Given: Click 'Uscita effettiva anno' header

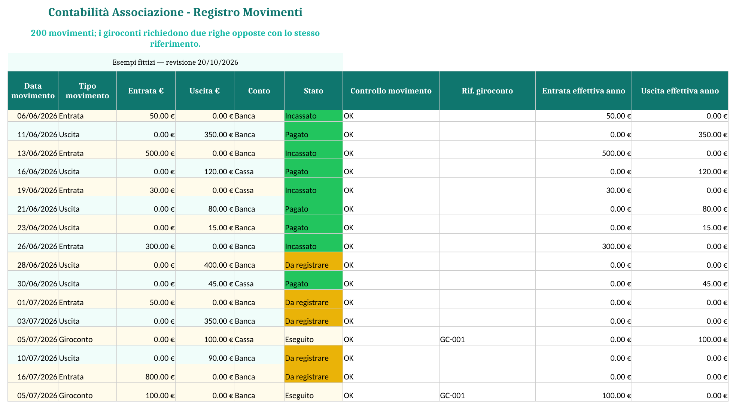Looking at the screenshot, I should [680, 91].
